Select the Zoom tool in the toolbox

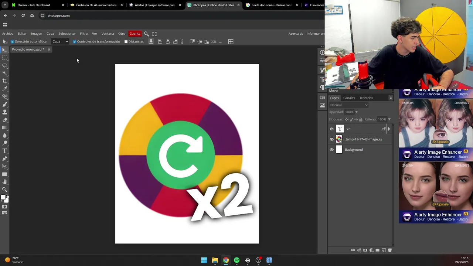pos(5,190)
